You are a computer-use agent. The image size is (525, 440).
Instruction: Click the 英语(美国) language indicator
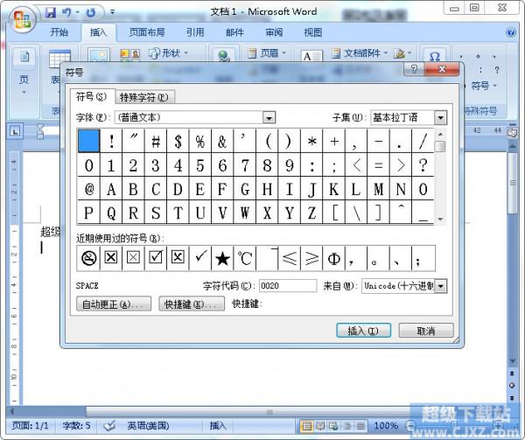tap(148, 426)
